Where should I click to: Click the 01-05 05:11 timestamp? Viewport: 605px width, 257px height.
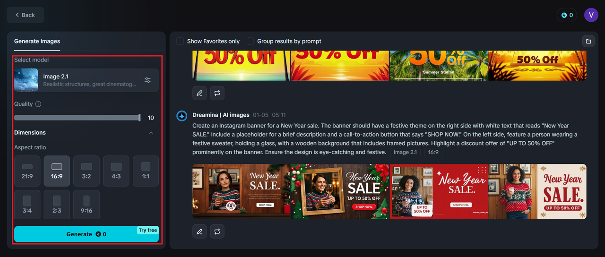[269, 115]
